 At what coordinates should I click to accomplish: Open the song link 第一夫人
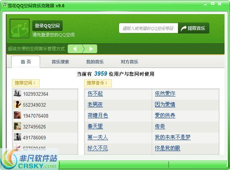coord(98,137)
